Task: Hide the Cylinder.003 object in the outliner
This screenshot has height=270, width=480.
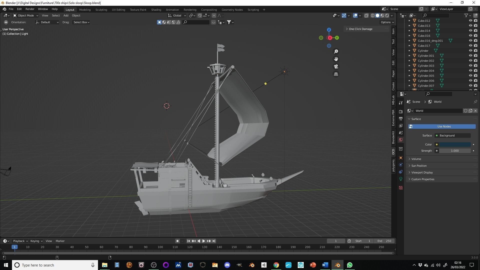Action: [471, 65]
